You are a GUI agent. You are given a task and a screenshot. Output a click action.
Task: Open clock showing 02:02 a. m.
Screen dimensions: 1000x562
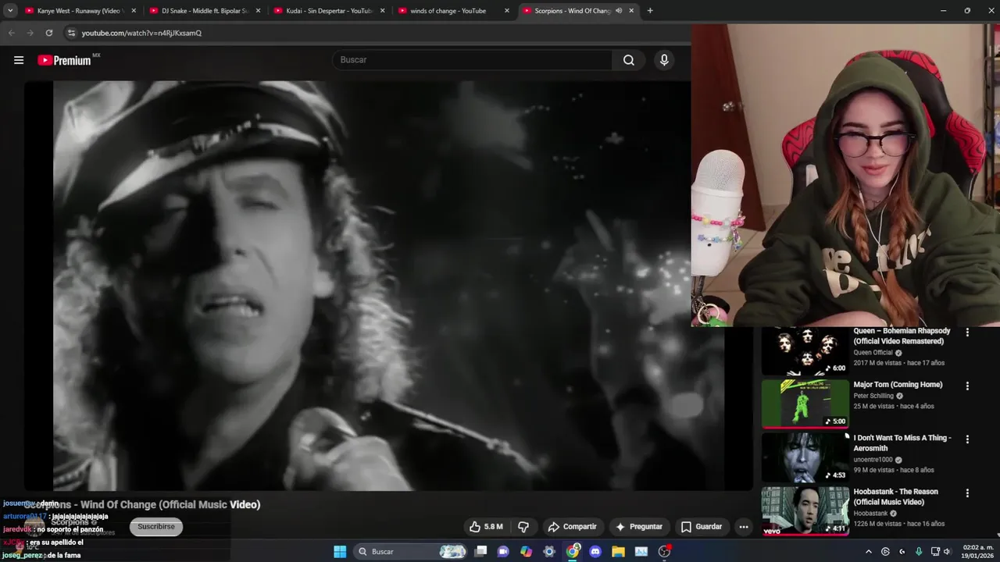pyautogui.click(x=978, y=552)
